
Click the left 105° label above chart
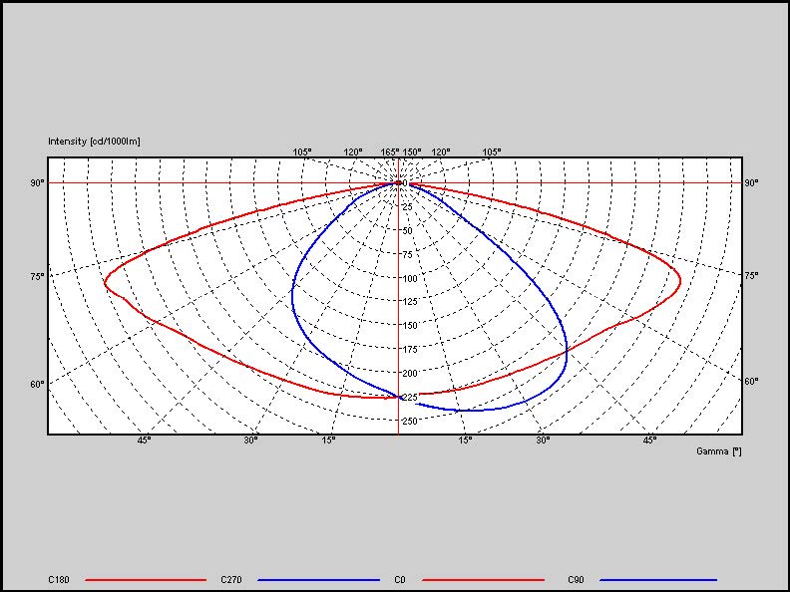pyautogui.click(x=302, y=152)
